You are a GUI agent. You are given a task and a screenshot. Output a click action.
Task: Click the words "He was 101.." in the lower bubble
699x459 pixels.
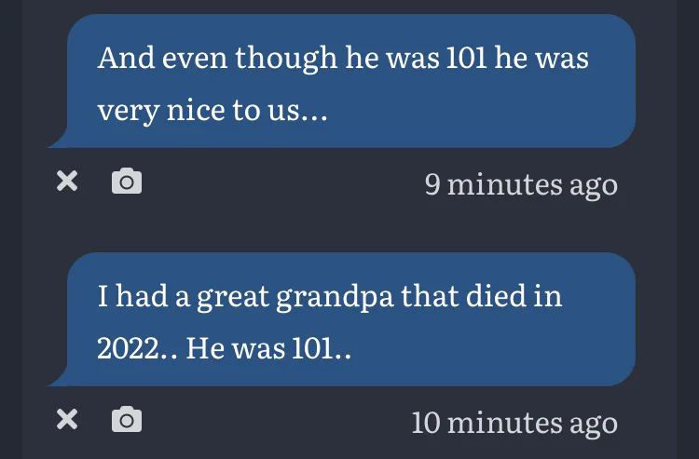click(x=268, y=349)
